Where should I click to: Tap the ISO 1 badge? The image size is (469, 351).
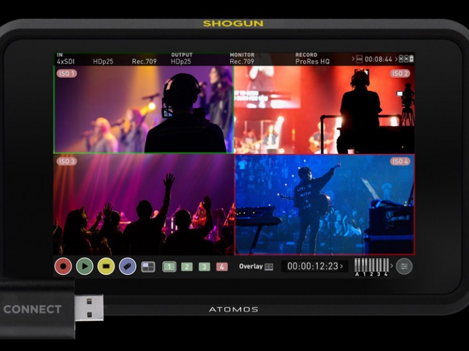(66, 73)
